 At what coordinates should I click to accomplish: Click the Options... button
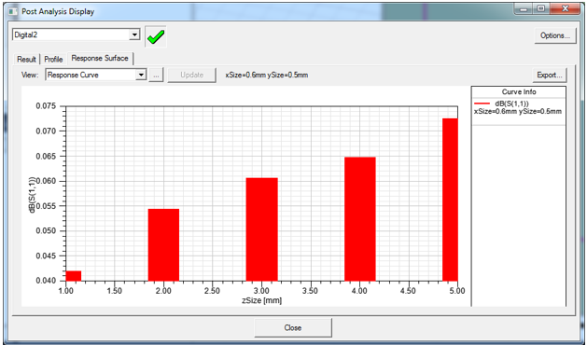click(x=555, y=35)
